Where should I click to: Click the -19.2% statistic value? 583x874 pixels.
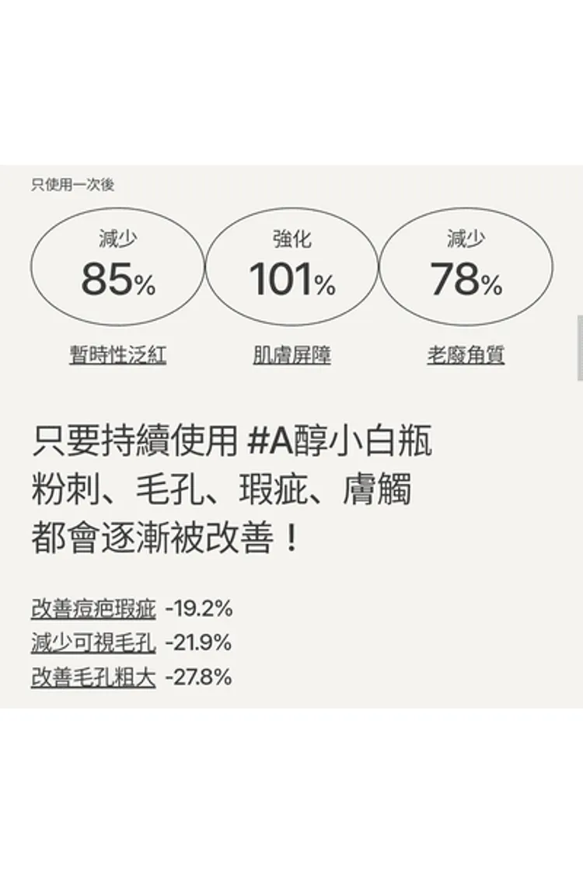coord(199,608)
